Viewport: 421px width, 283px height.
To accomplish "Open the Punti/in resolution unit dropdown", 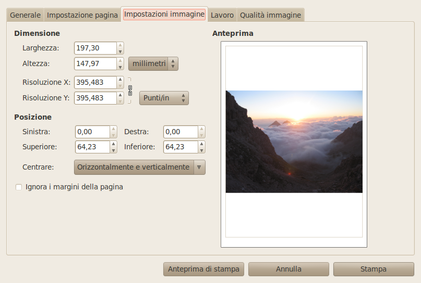I will point(163,98).
